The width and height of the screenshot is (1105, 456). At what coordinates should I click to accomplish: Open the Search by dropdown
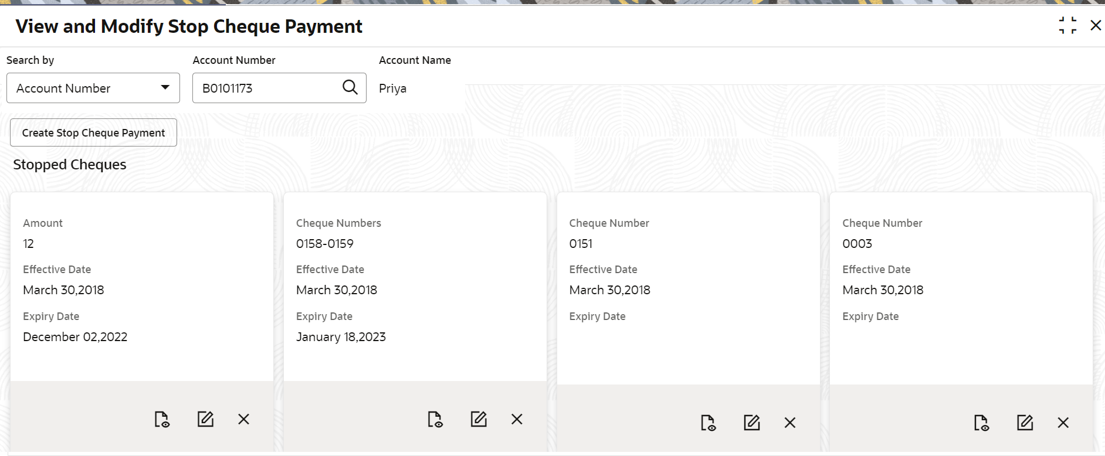point(93,88)
